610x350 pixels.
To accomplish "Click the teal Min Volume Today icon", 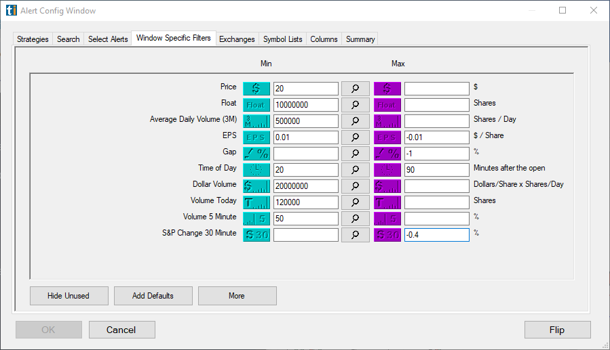I will click(x=256, y=202).
